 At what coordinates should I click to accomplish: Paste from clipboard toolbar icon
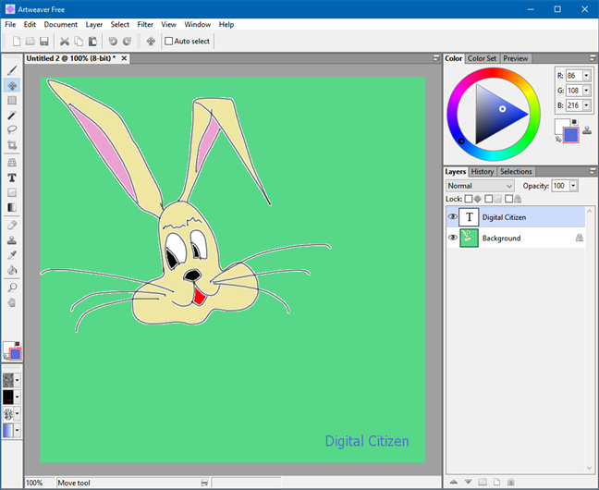pos(92,42)
